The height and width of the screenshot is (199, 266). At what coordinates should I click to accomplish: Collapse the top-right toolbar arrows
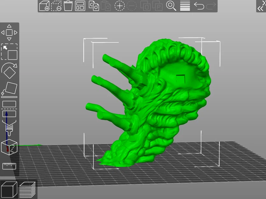(x=261, y=6)
